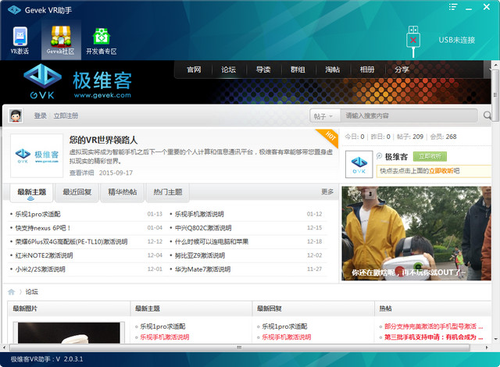The image size is (500, 367).
Task: Open the 帖子 search type dropdown
Action: (x=325, y=116)
